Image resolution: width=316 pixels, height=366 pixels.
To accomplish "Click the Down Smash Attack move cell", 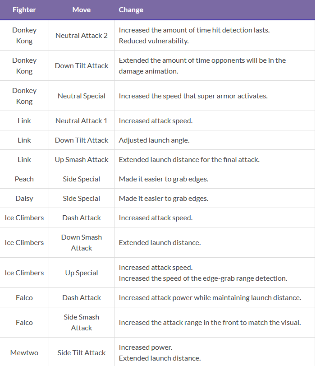I will 82,242.
